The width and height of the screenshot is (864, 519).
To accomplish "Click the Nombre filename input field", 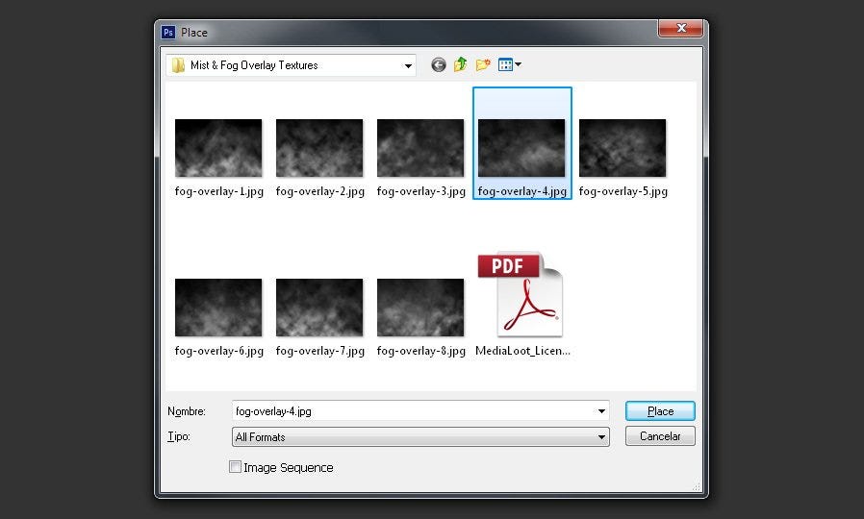I will (420, 411).
